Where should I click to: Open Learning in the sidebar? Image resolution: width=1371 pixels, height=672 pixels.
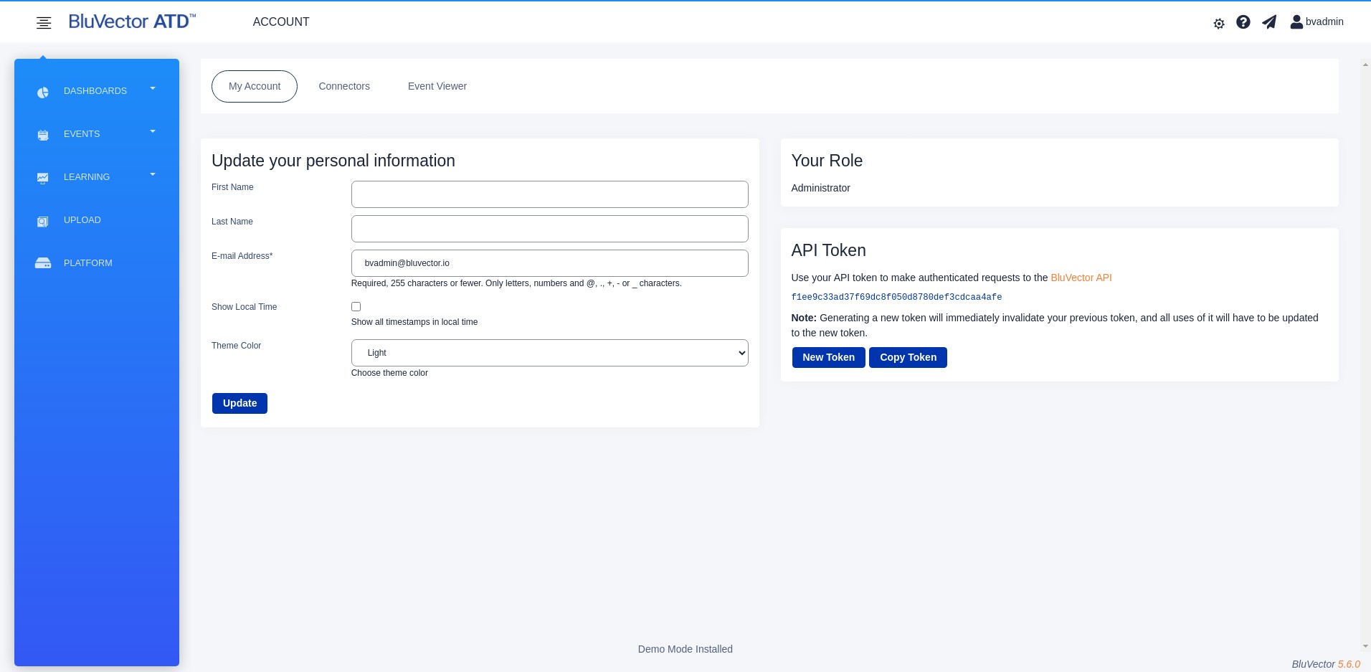pyautogui.click(x=87, y=177)
